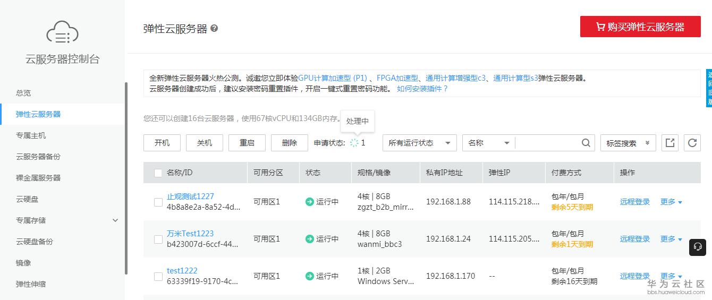Open the 如何安装插件？ link
The width and height of the screenshot is (712, 300).
pyautogui.click(x=422, y=89)
